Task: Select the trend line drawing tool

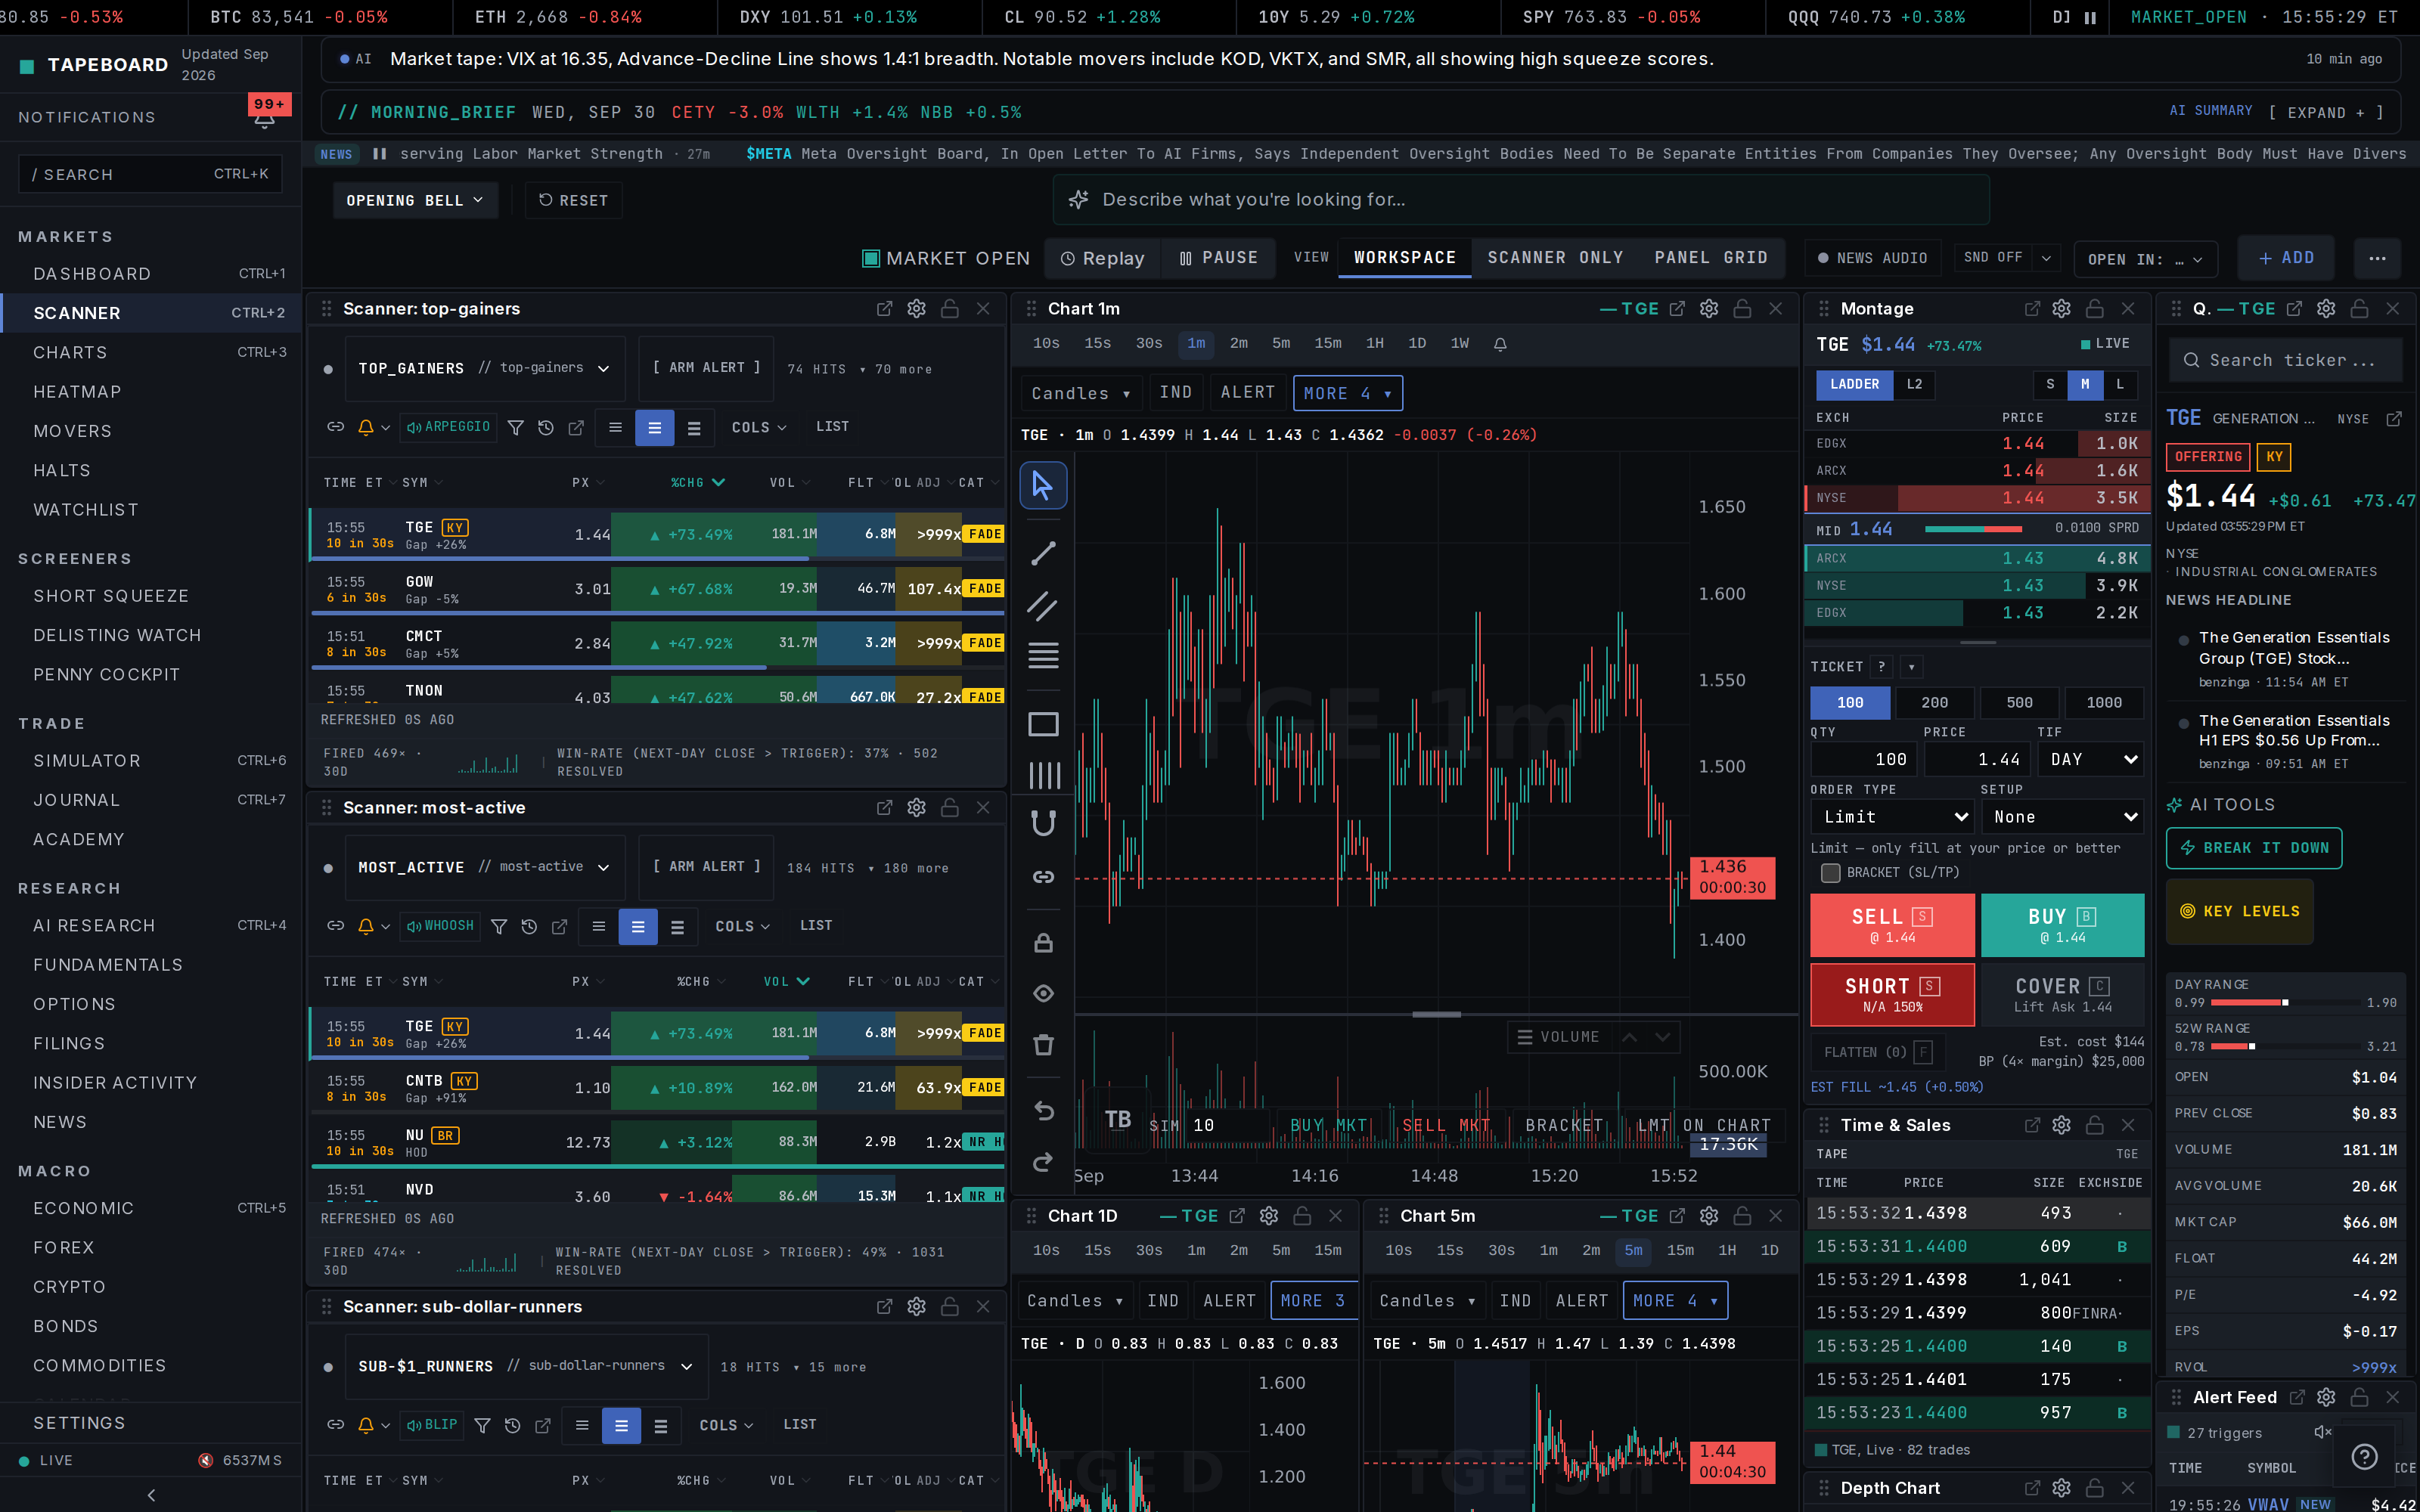Action: [x=1043, y=553]
